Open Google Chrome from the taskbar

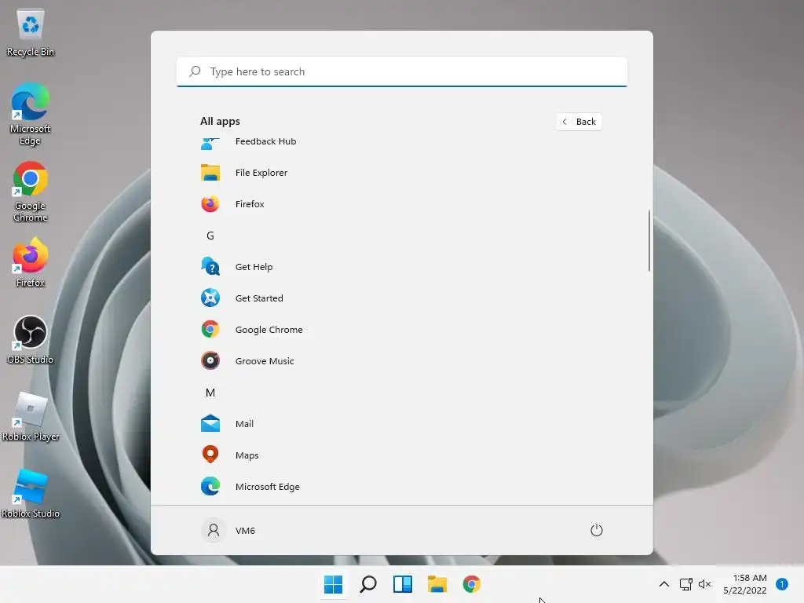click(472, 584)
